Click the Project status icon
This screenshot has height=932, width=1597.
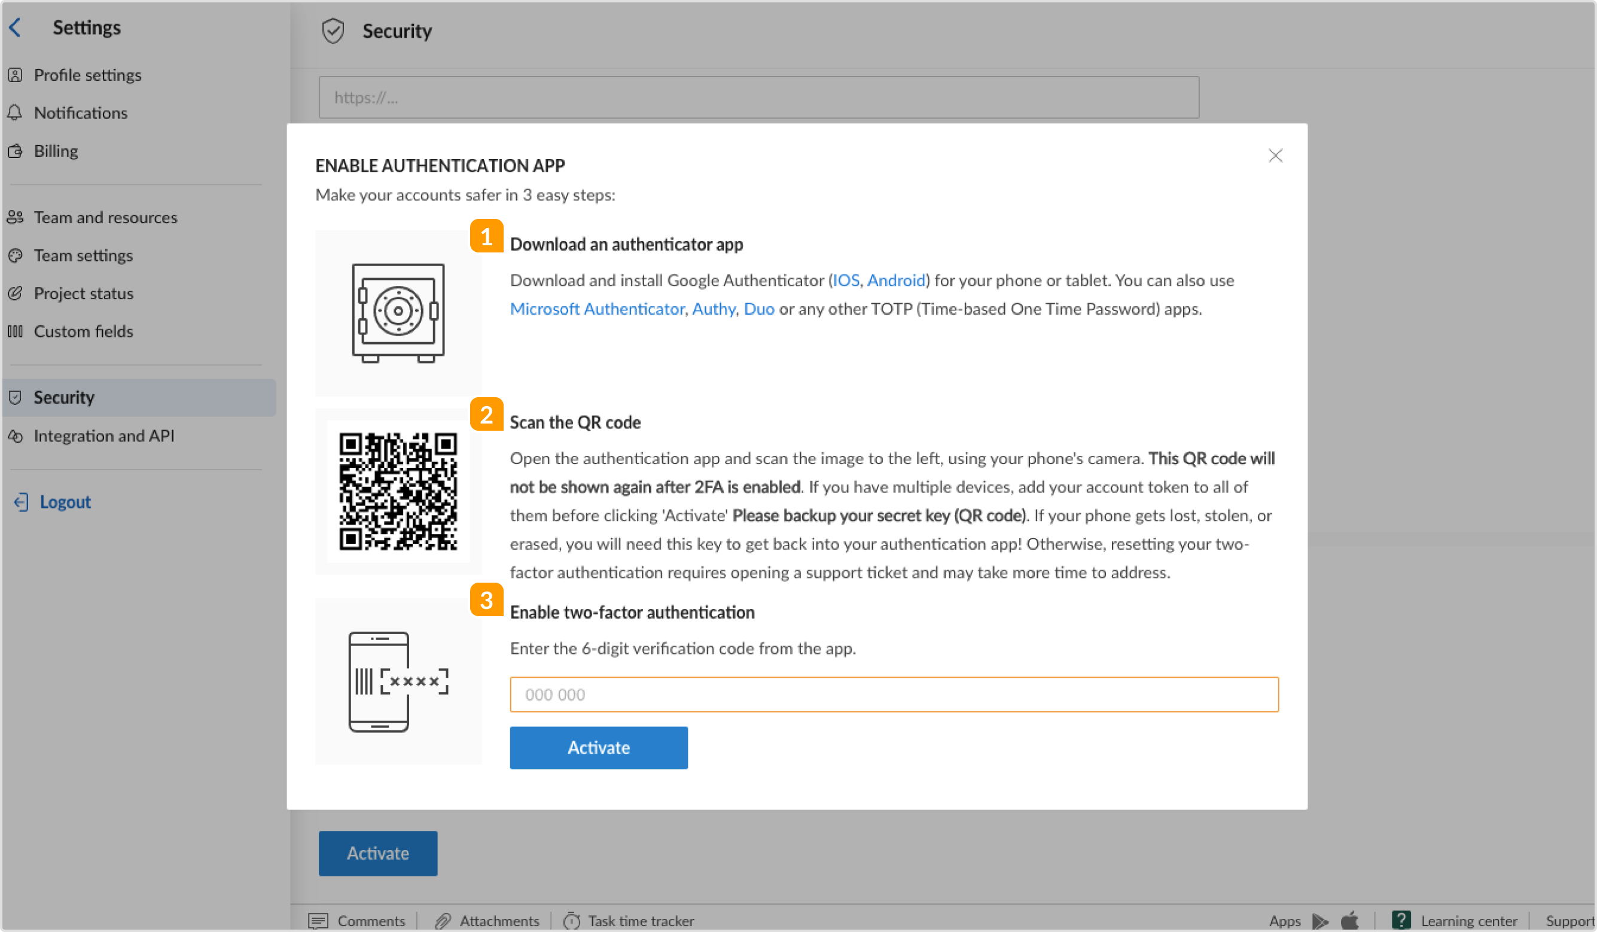(17, 293)
